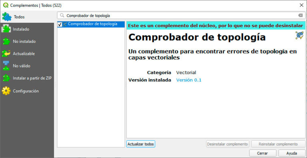Click the Instalar a partir de ZIP icon
The width and height of the screenshot is (307, 158).
click(x=6, y=78)
